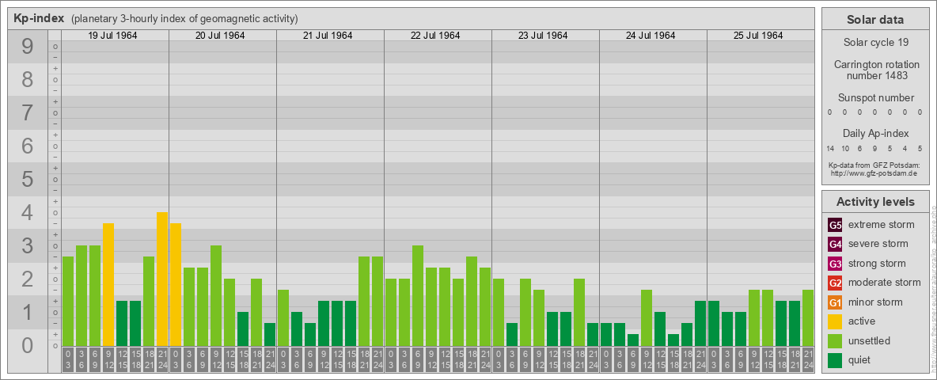Click the Daily Ap-index label

[x=875, y=133]
